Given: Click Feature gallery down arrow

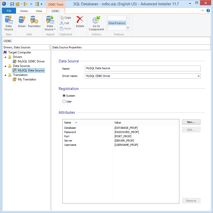Looking at the screenshot, I should point(128,23).
